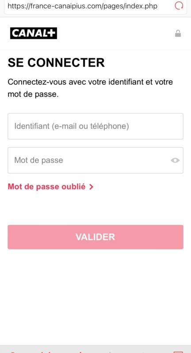The image size is (191, 353).
Task: Open the Mot de passe oublié link
Action: click(50, 187)
